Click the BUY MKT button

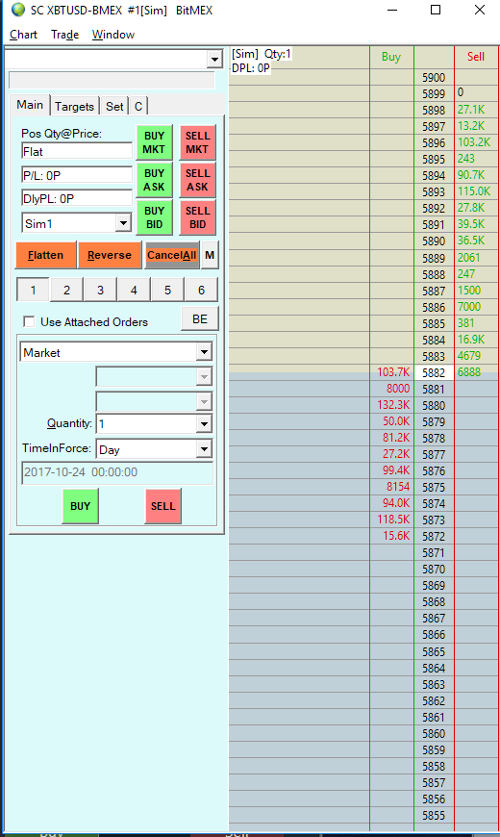click(x=154, y=142)
